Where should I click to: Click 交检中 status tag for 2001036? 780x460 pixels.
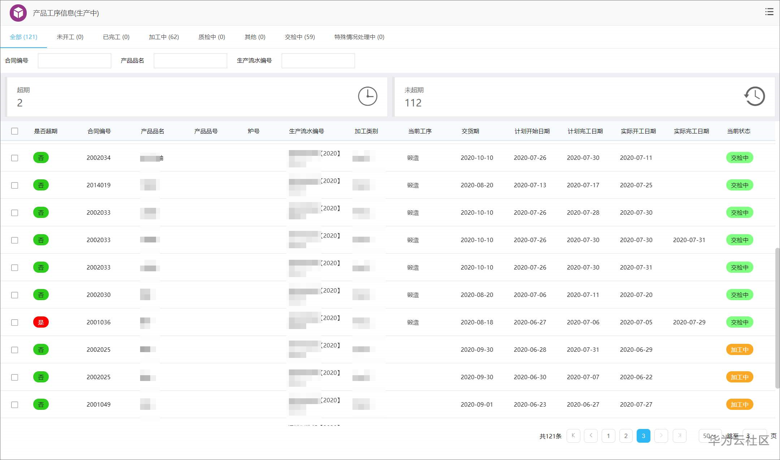[x=740, y=322]
